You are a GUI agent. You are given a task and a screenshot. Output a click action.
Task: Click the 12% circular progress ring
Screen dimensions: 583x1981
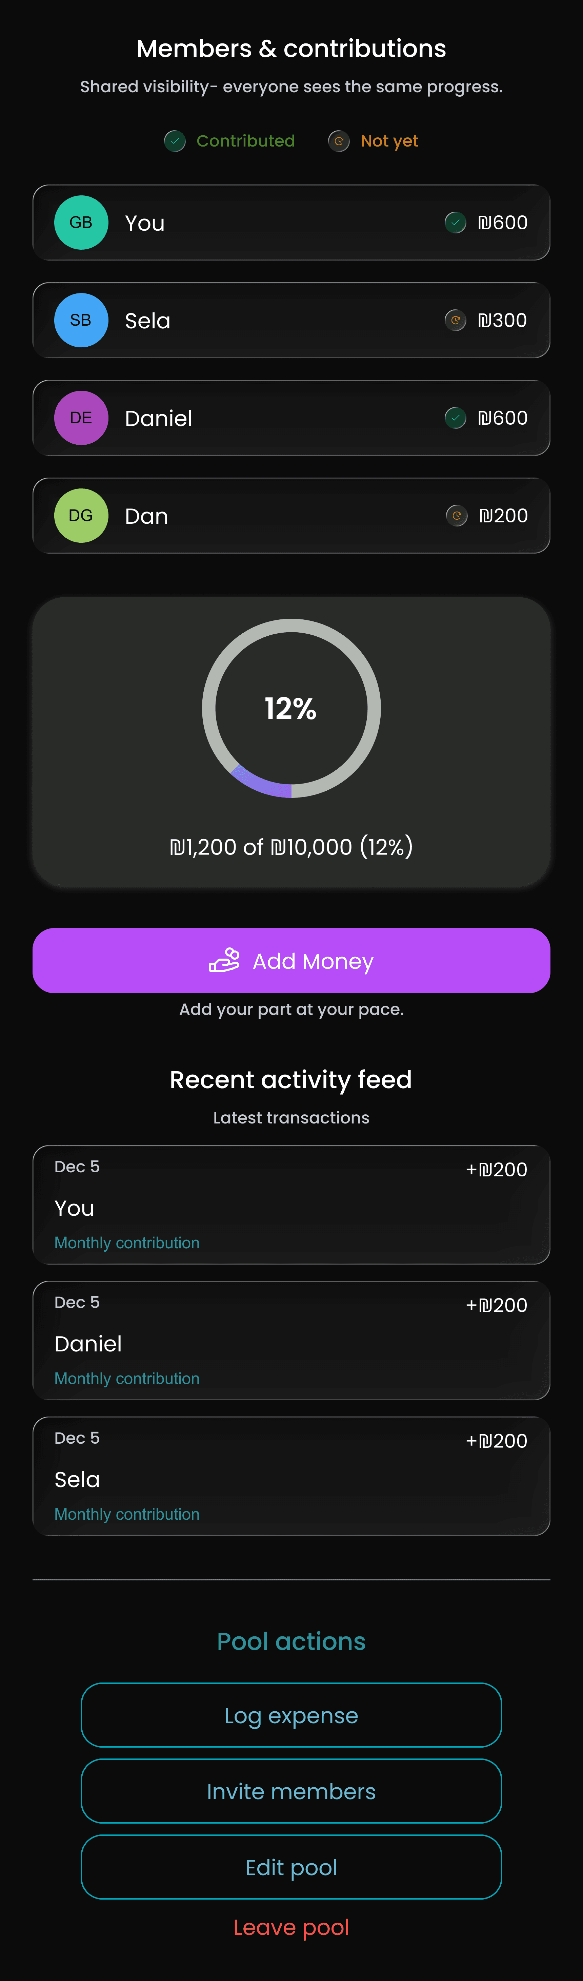tap(291, 708)
